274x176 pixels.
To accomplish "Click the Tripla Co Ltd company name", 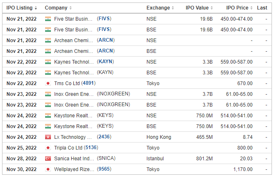I will [x=68, y=148].
